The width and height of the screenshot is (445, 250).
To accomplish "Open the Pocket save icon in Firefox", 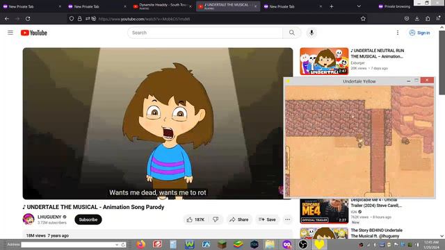I will tap(407, 19).
